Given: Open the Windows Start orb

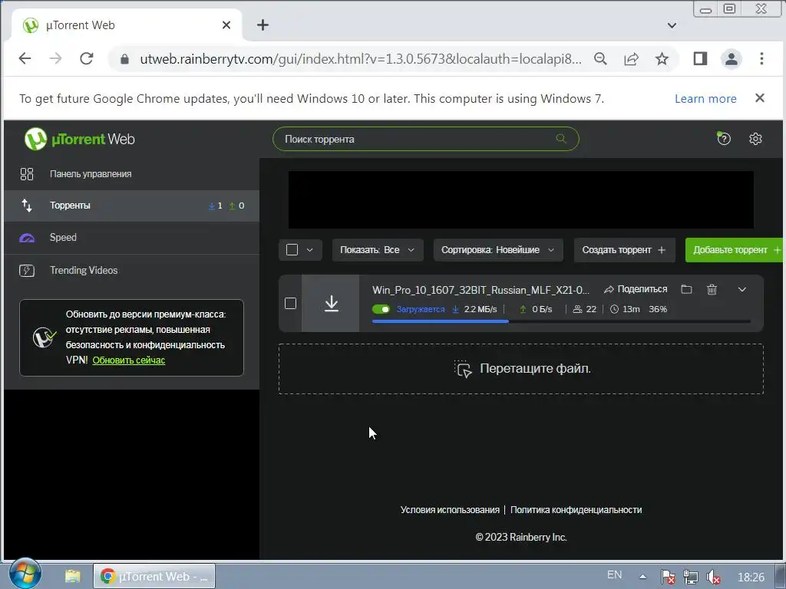Looking at the screenshot, I should pos(25,574).
